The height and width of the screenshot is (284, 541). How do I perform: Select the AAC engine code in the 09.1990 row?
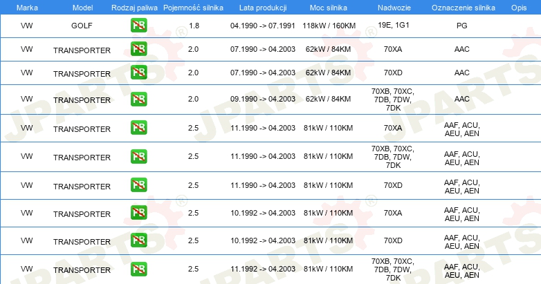click(x=461, y=99)
